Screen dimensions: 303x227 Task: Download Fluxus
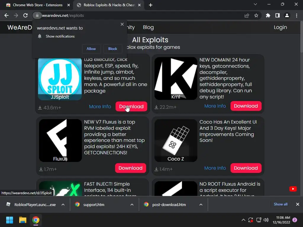coord(130,168)
